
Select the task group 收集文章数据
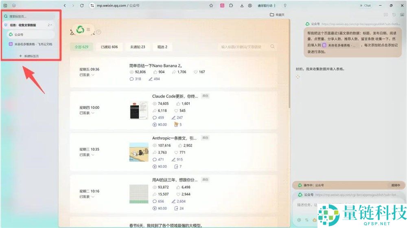[x=23, y=25]
